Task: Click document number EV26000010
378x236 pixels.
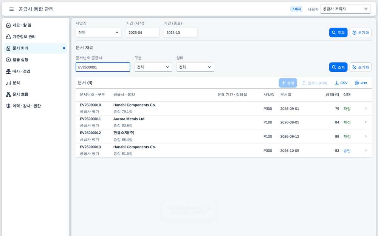Action: pos(90,105)
